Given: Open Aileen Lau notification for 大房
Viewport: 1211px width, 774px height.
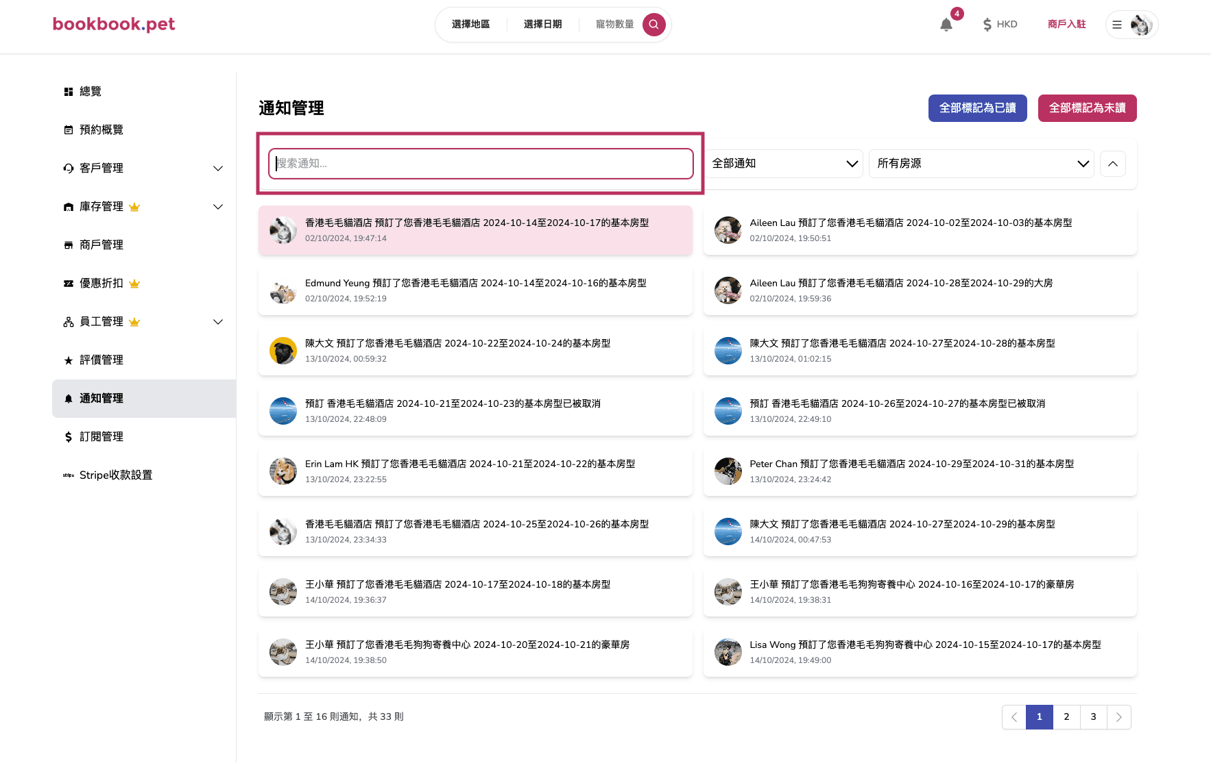Looking at the screenshot, I should [x=920, y=290].
